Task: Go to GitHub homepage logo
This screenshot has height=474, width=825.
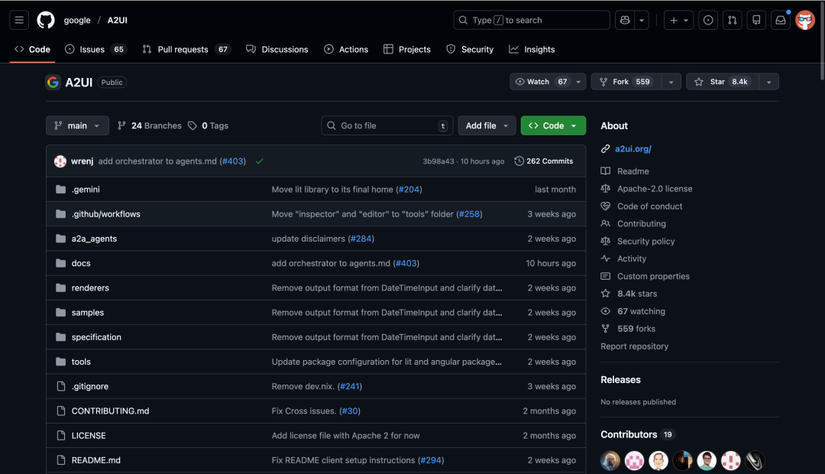Action: coord(46,20)
